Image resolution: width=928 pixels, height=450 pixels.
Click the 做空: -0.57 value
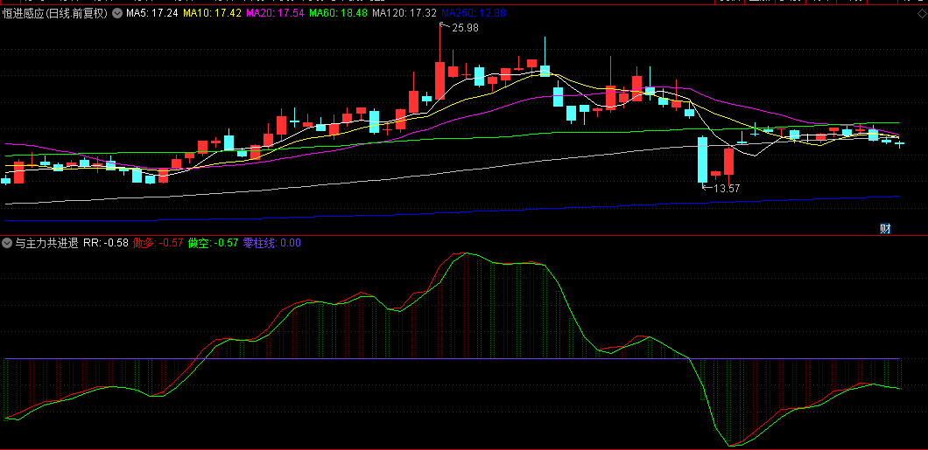click(213, 243)
